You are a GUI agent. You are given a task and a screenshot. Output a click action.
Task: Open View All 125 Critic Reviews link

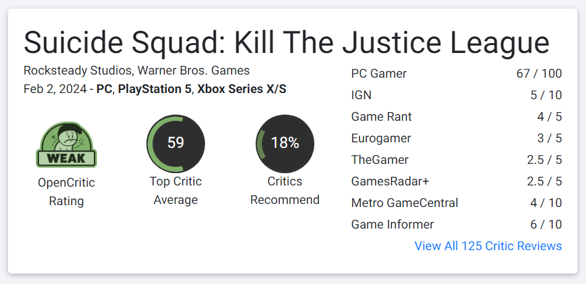pos(488,246)
